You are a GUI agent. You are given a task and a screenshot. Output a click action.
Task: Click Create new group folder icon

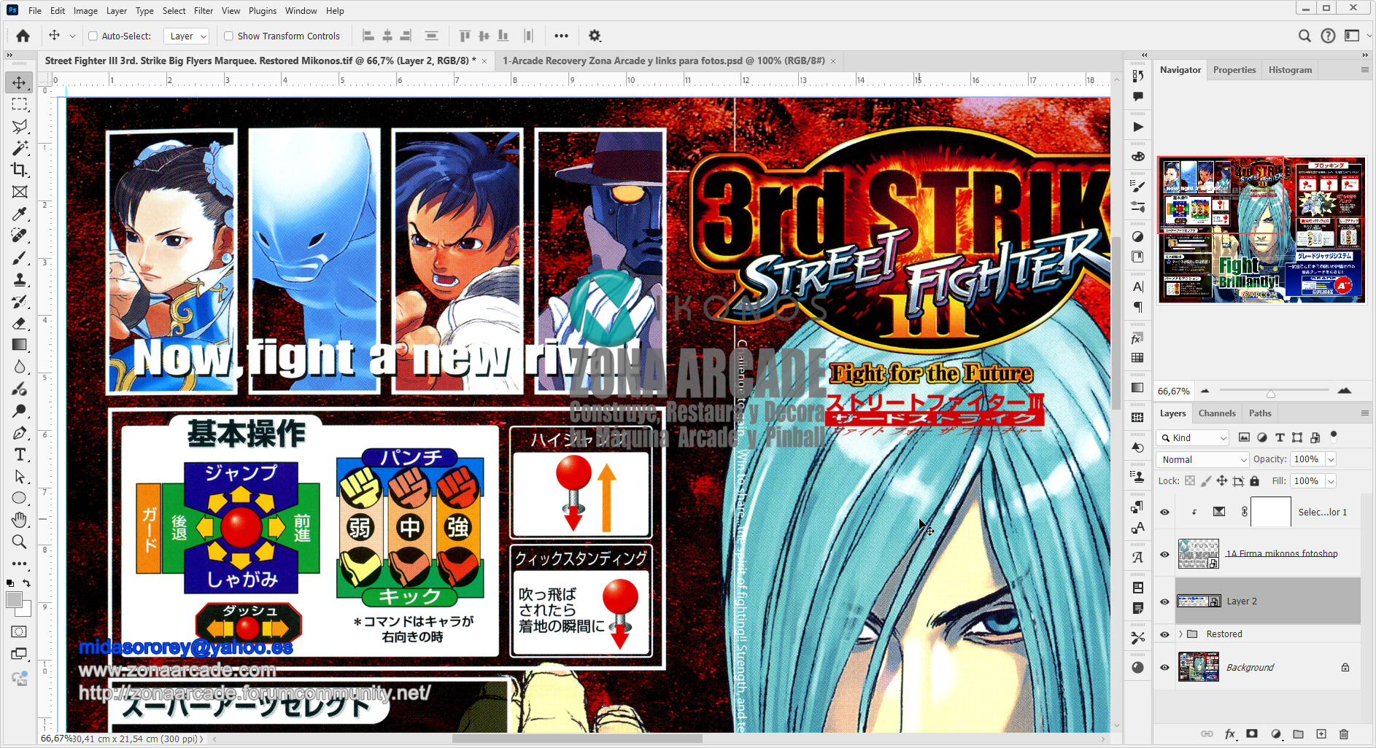pos(1298,734)
